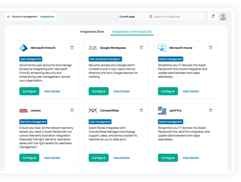This screenshot has height=182, width=241.
Task: Delete the Jamf Pro integration
Action: pos(211,110)
